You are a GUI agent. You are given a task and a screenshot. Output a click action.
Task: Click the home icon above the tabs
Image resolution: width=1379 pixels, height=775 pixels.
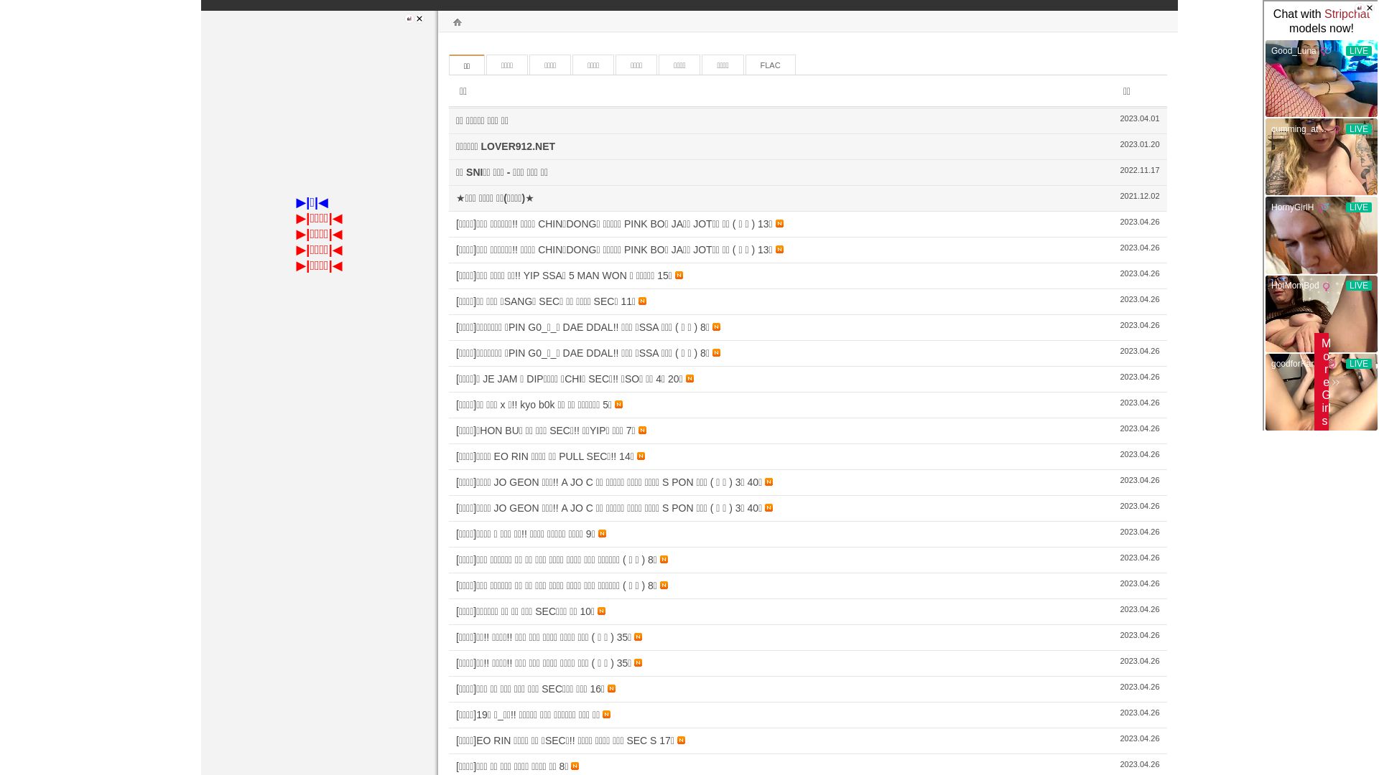click(457, 22)
